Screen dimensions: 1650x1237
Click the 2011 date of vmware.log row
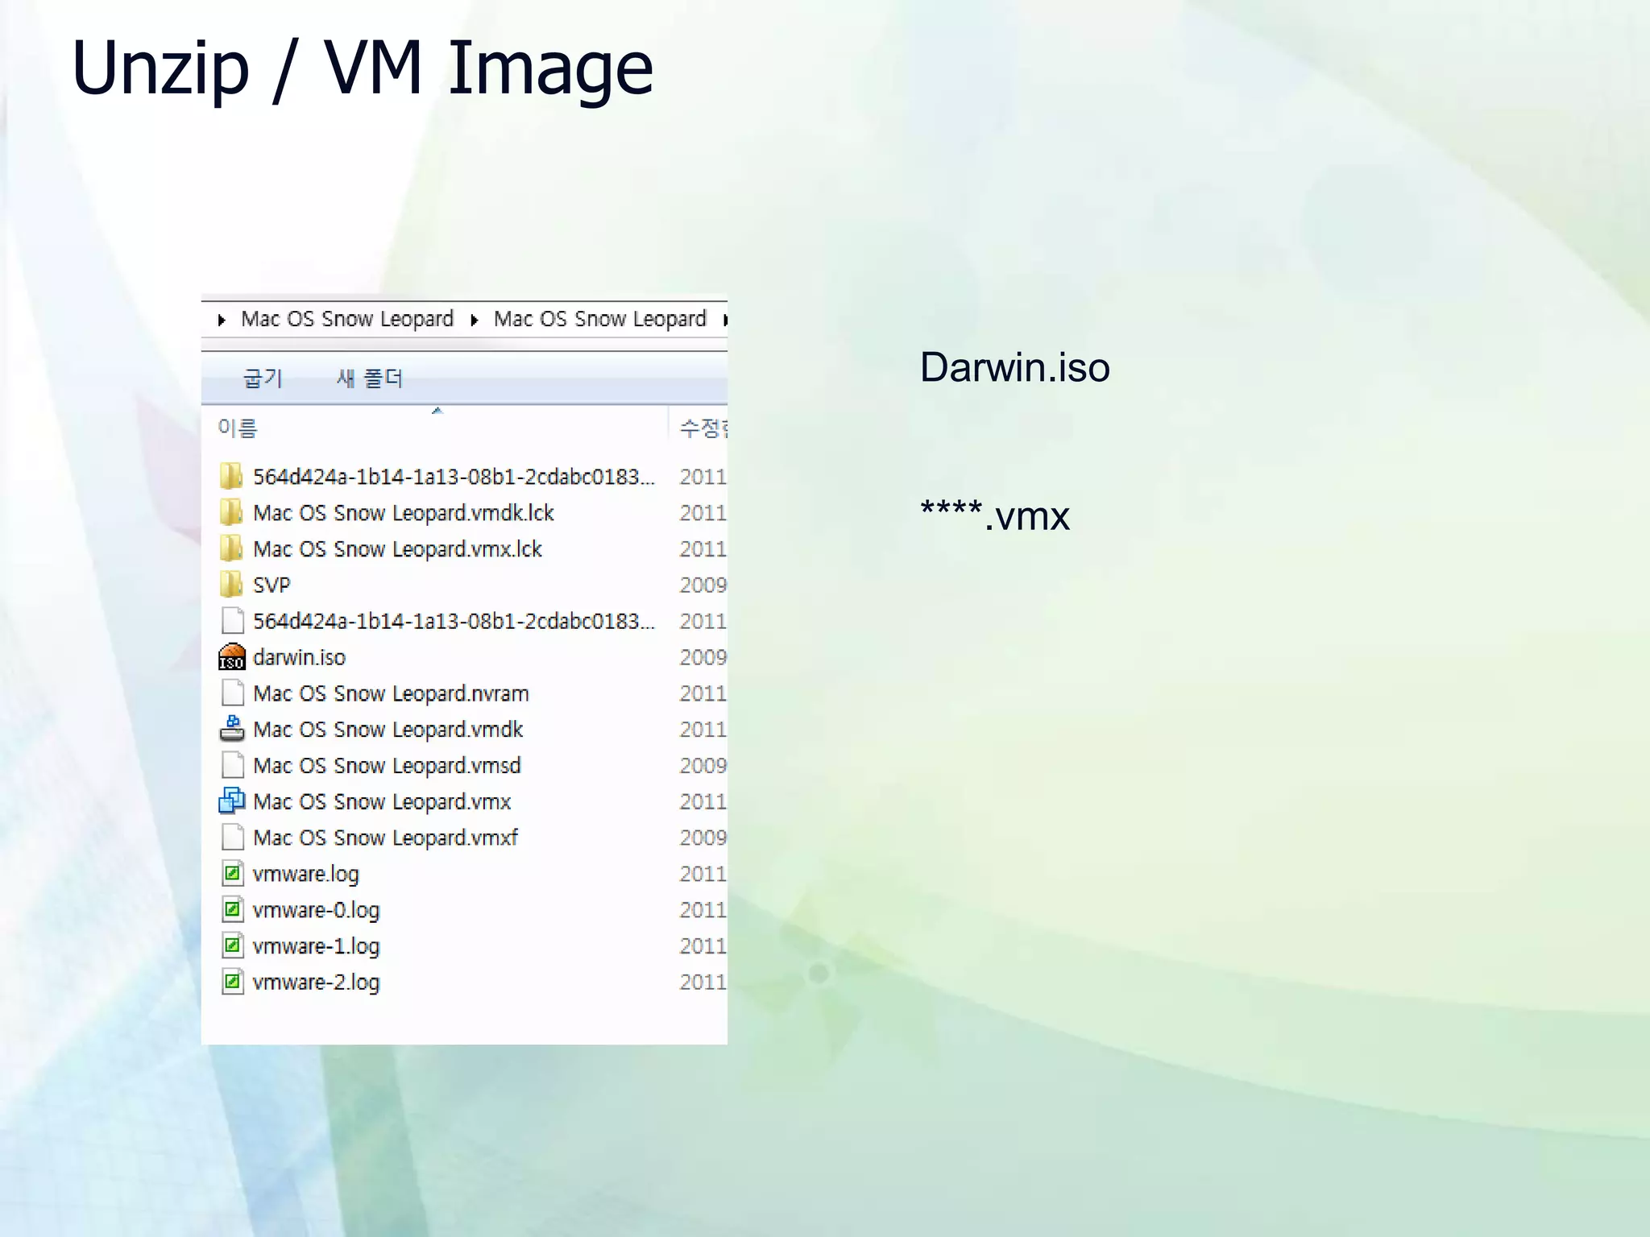tap(703, 874)
